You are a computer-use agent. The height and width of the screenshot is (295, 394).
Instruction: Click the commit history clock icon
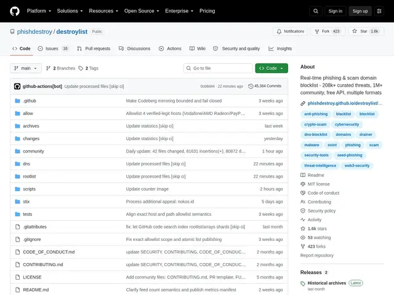point(251,86)
